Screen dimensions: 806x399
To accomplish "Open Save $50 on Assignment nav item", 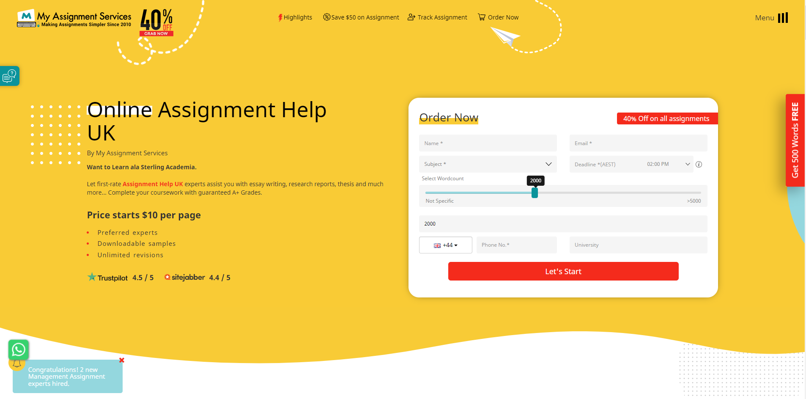I will (x=361, y=17).
